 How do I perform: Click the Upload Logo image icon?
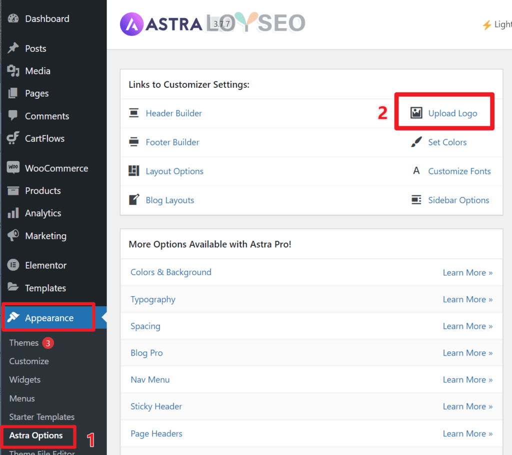point(416,113)
